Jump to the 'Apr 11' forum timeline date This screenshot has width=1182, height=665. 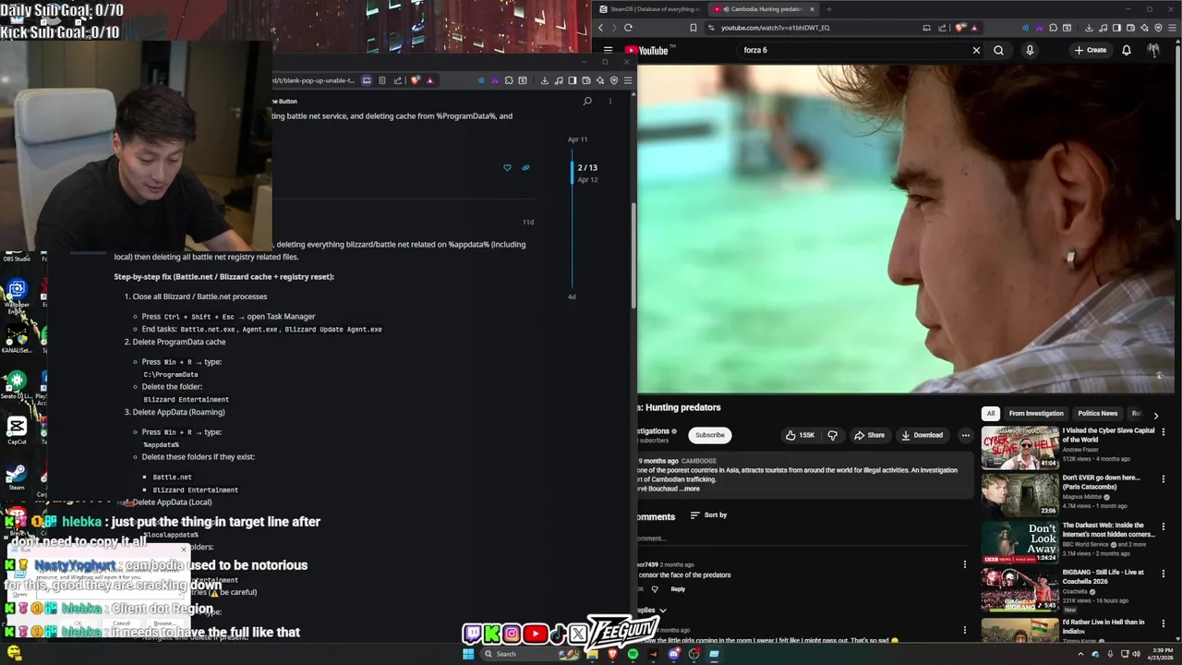point(577,139)
